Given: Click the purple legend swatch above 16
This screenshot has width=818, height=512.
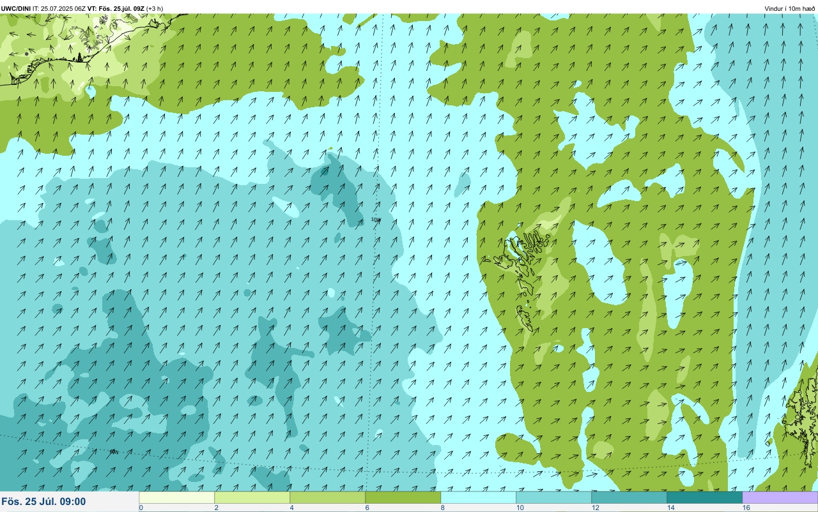Looking at the screenshot, I should coord(780,497).
